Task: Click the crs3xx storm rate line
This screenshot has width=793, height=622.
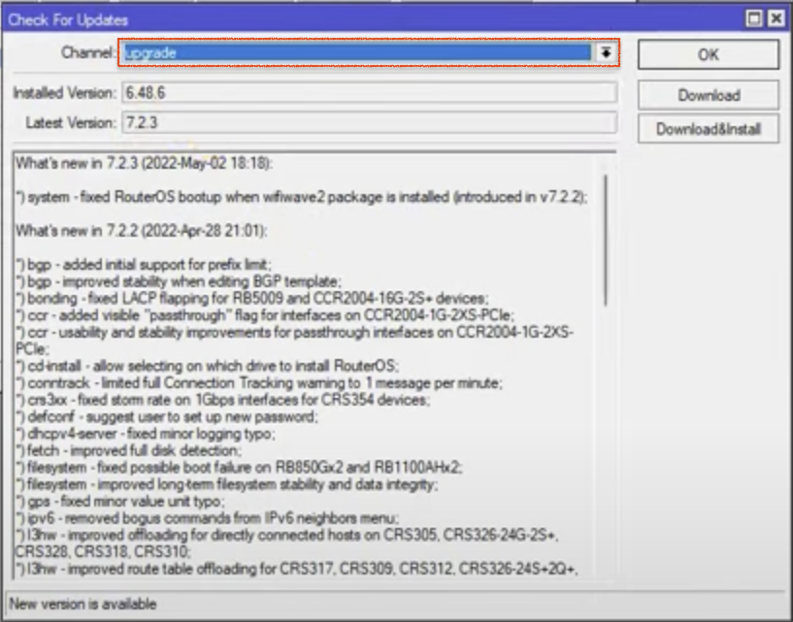Action: 223,400
